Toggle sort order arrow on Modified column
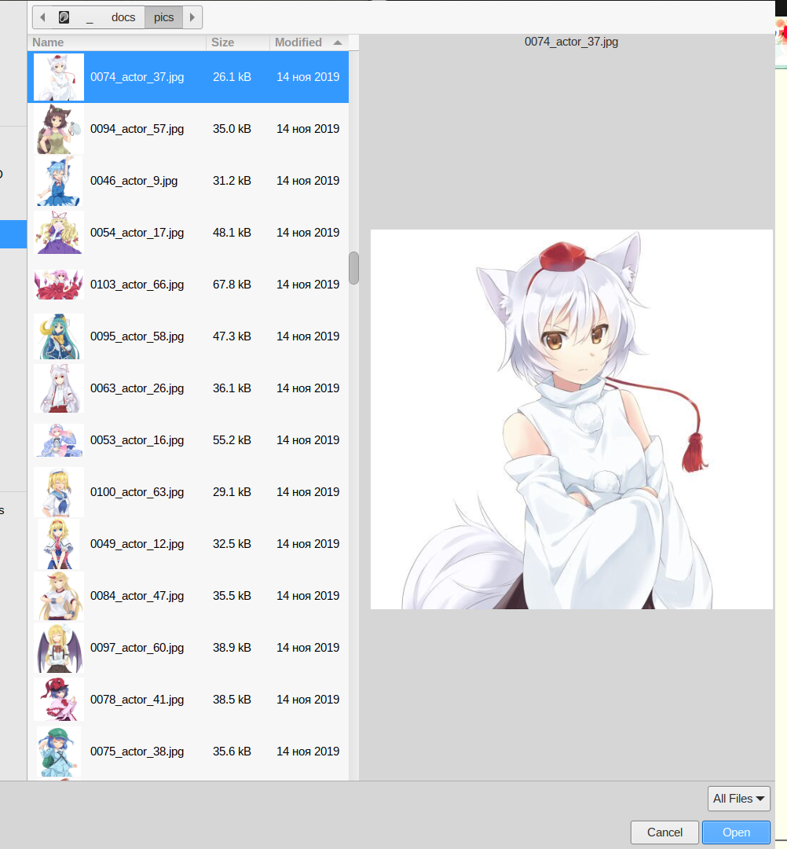This screenshot has height=849, width=787. coord(338,42)
